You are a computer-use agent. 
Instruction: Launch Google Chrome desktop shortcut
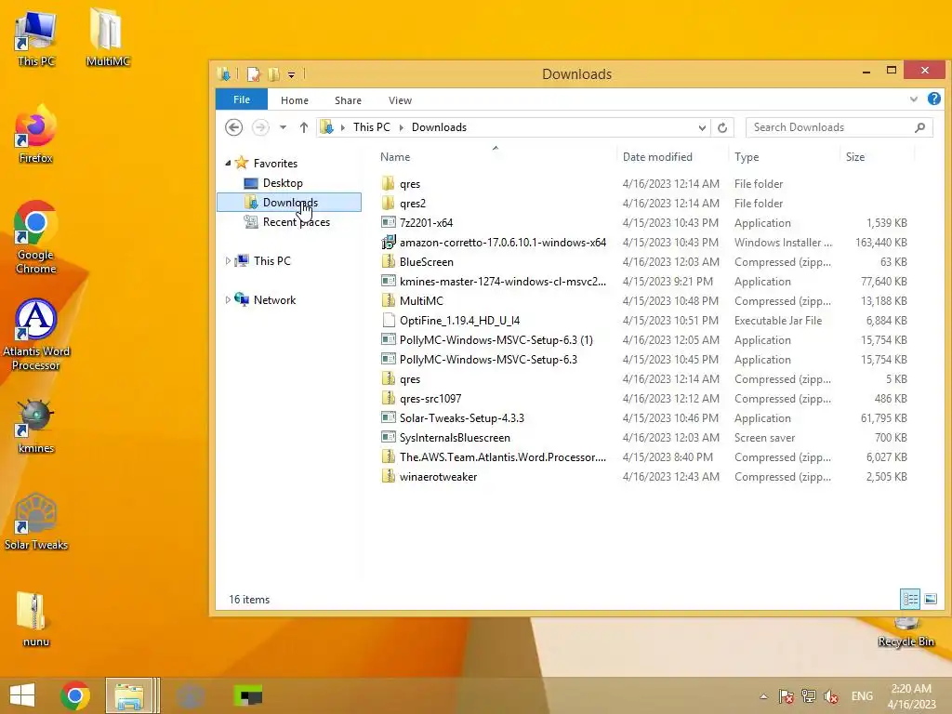[36, 237]
